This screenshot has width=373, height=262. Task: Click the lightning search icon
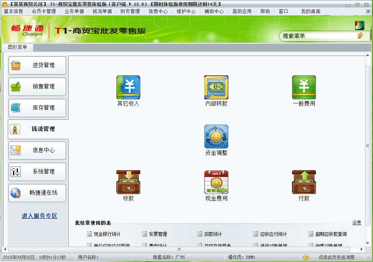(x=360, y=36)
